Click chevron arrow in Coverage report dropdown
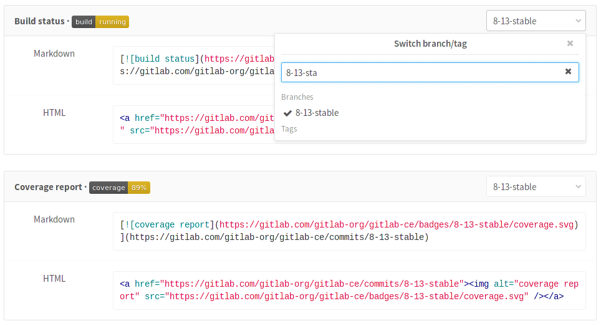 (x=577, y=187)
